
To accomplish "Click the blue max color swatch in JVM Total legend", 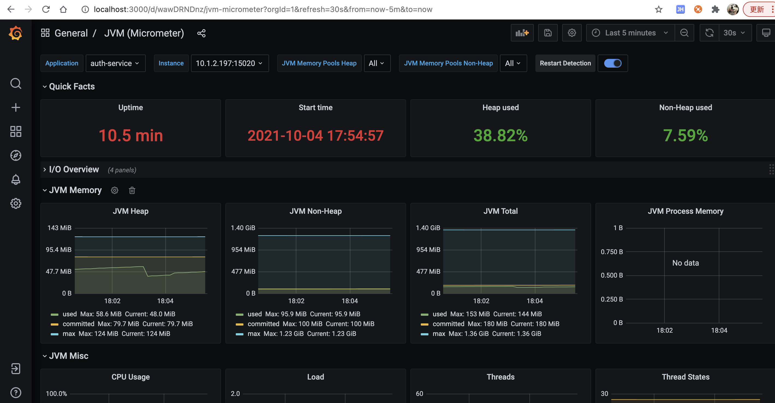I will 425,334.
